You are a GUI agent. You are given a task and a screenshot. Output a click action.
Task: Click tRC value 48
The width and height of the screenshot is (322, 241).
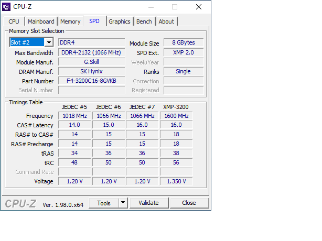(x=74, y=162)
